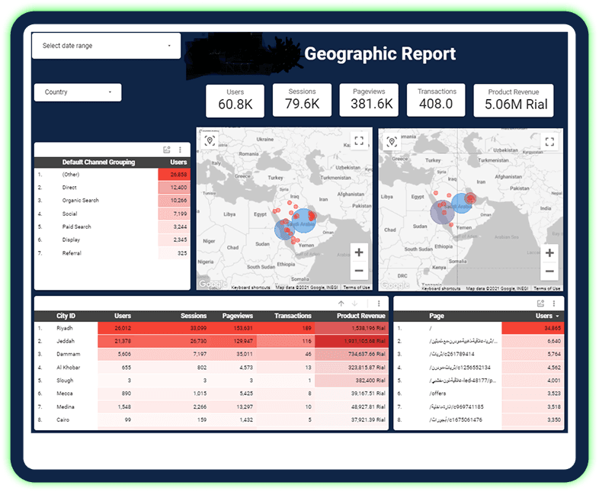
Task: Enter fullscreen on the left map
Action: click(x=358, y=142)
